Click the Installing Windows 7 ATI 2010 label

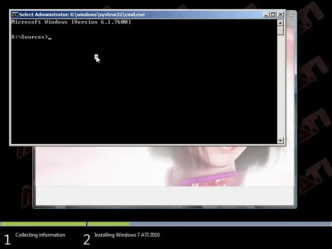click(x=127, y=235)
